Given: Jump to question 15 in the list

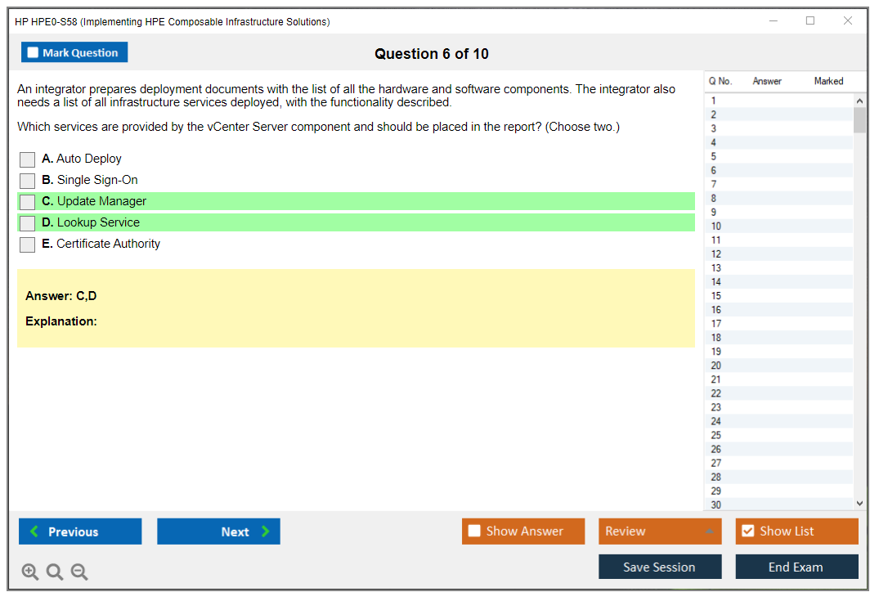Looking at the screenshot, I should point(716,296).
